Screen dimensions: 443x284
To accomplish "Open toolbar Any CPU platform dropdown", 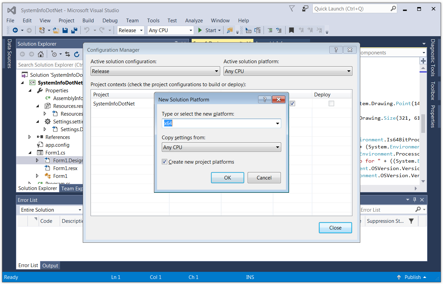I will tap(191, 30).
